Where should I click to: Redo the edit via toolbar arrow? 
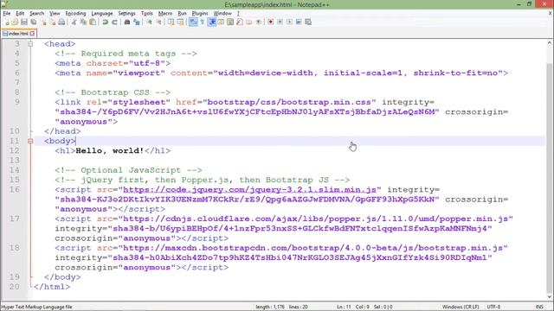[x=114, y=22]
